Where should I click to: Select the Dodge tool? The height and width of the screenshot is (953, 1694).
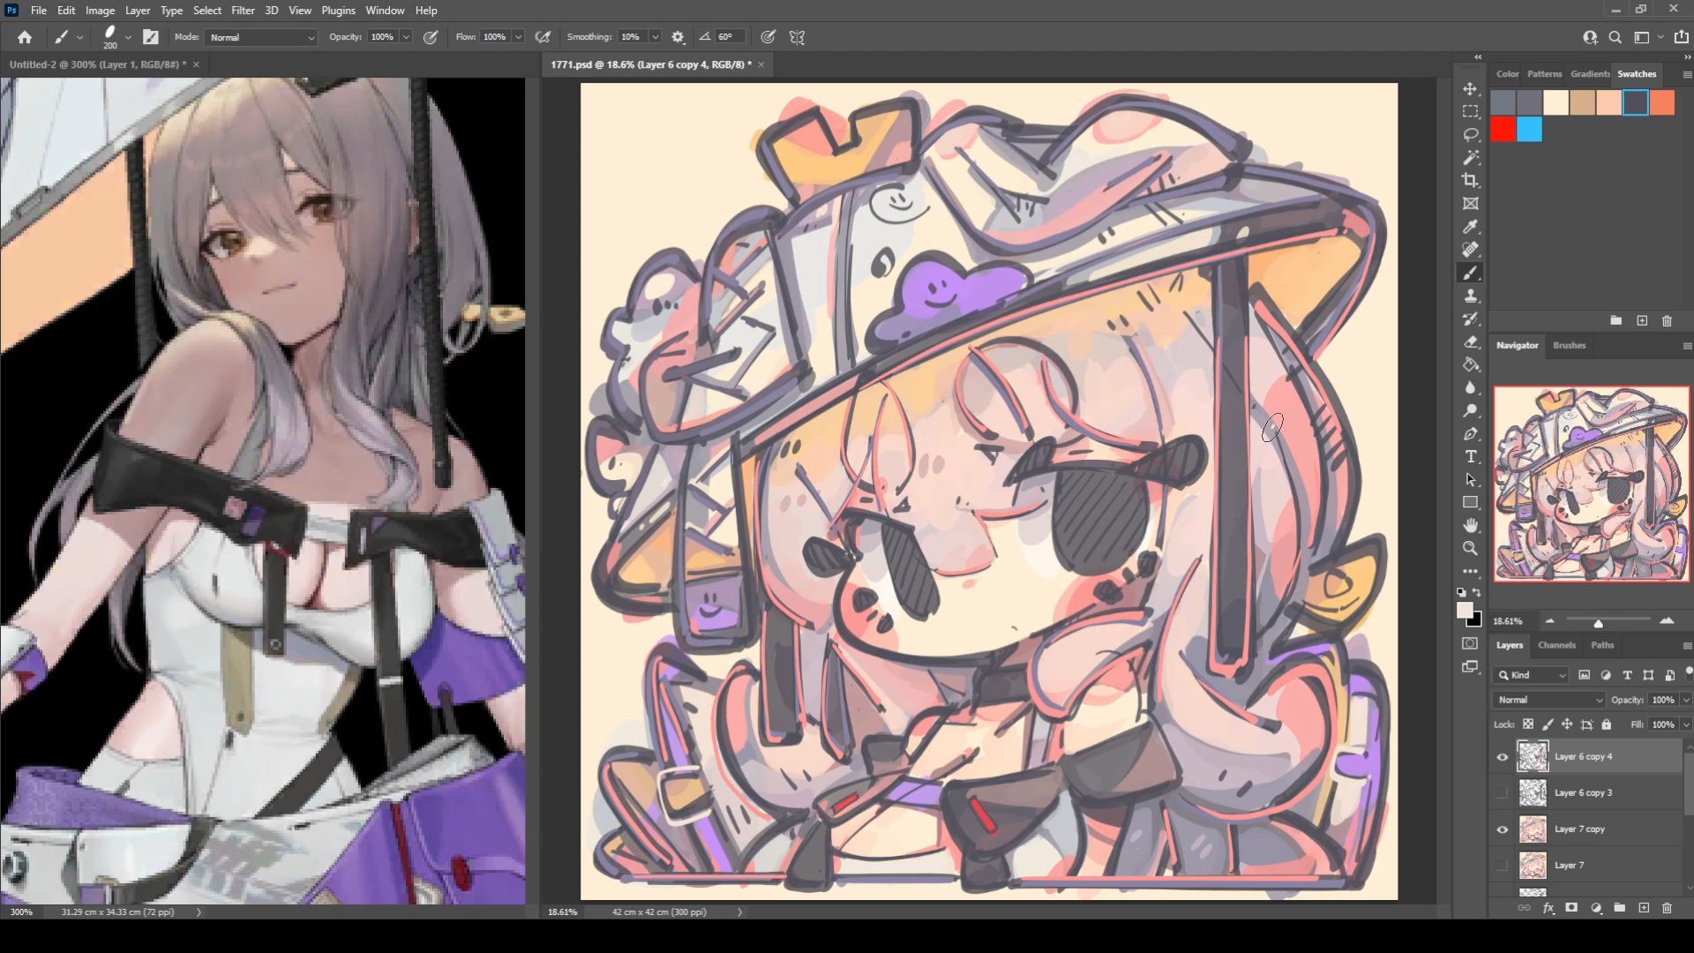pyautogui.click(x=1470, y=410)
